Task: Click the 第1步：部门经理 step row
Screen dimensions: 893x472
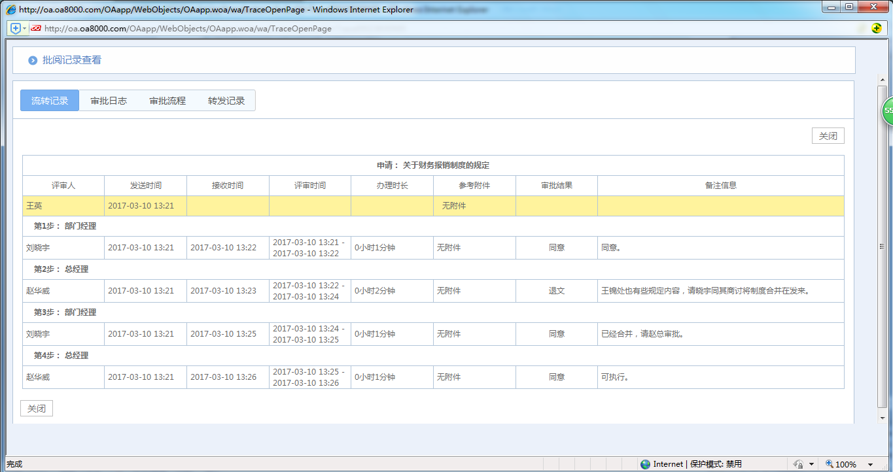Action: (x=433, y=226)
